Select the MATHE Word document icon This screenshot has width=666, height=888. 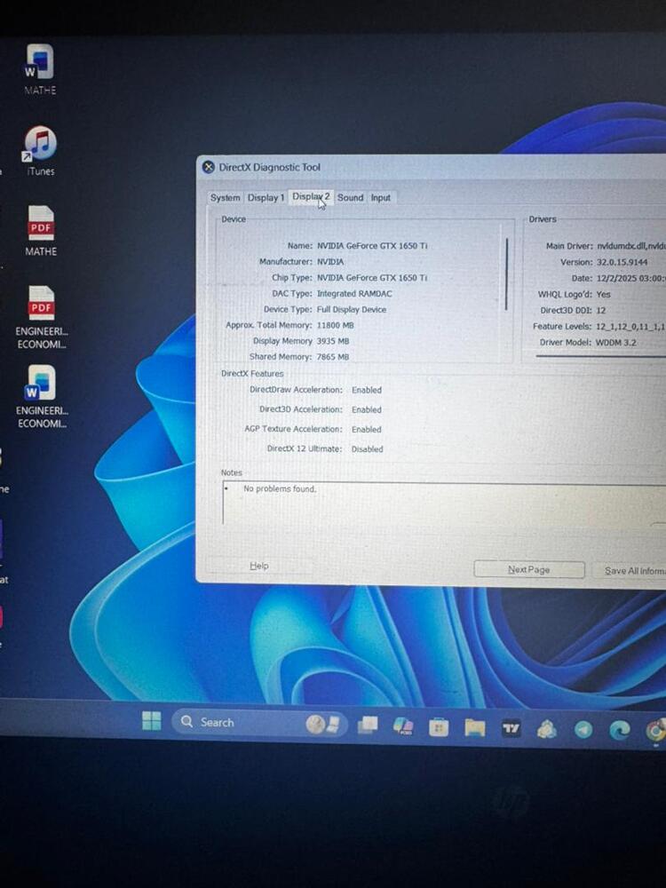coord(40,63)
